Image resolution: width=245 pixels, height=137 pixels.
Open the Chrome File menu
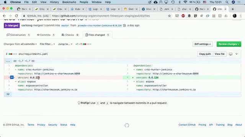[x=26, y=2]
